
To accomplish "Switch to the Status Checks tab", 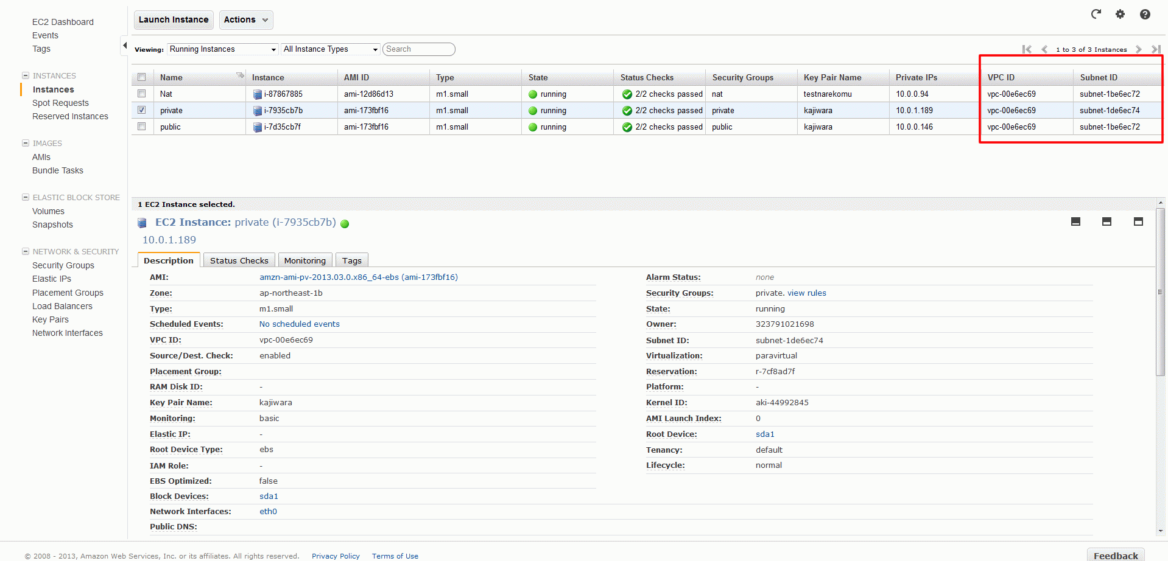I will click(239, 260).
